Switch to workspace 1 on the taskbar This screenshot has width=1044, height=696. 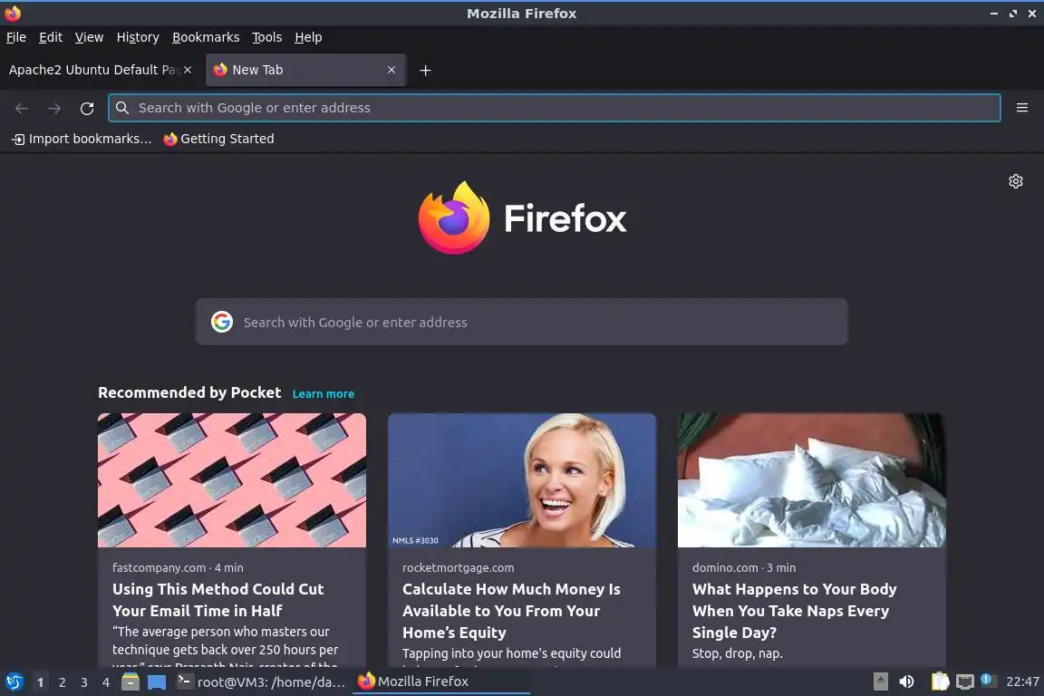coord(41,682)
